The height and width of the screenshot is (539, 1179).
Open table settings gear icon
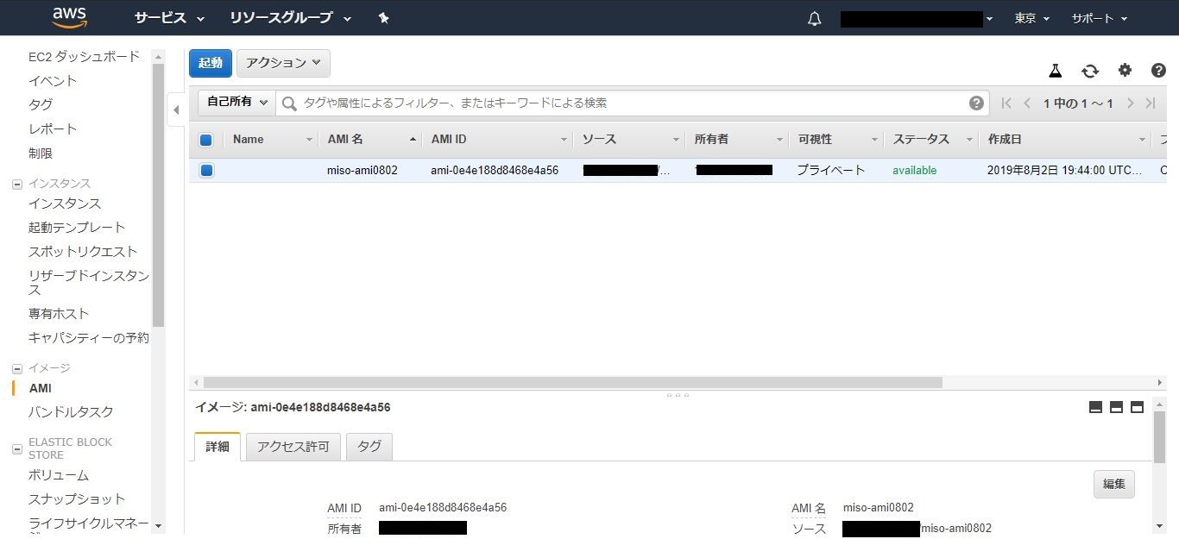pos(1125,71)
